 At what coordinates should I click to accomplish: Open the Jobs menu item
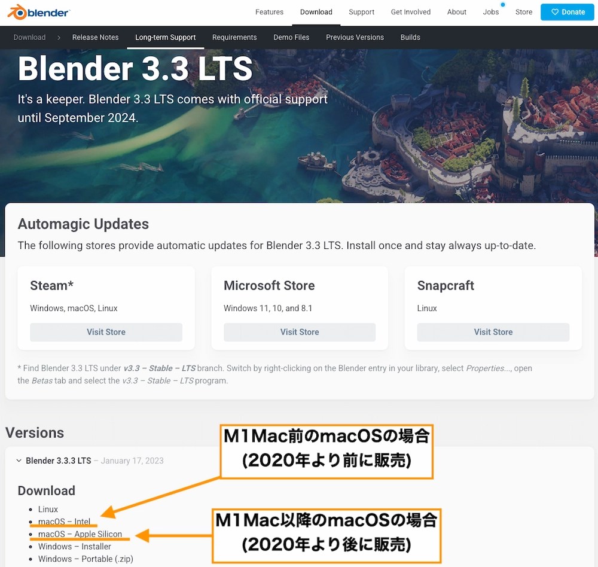tap(490, 11)
